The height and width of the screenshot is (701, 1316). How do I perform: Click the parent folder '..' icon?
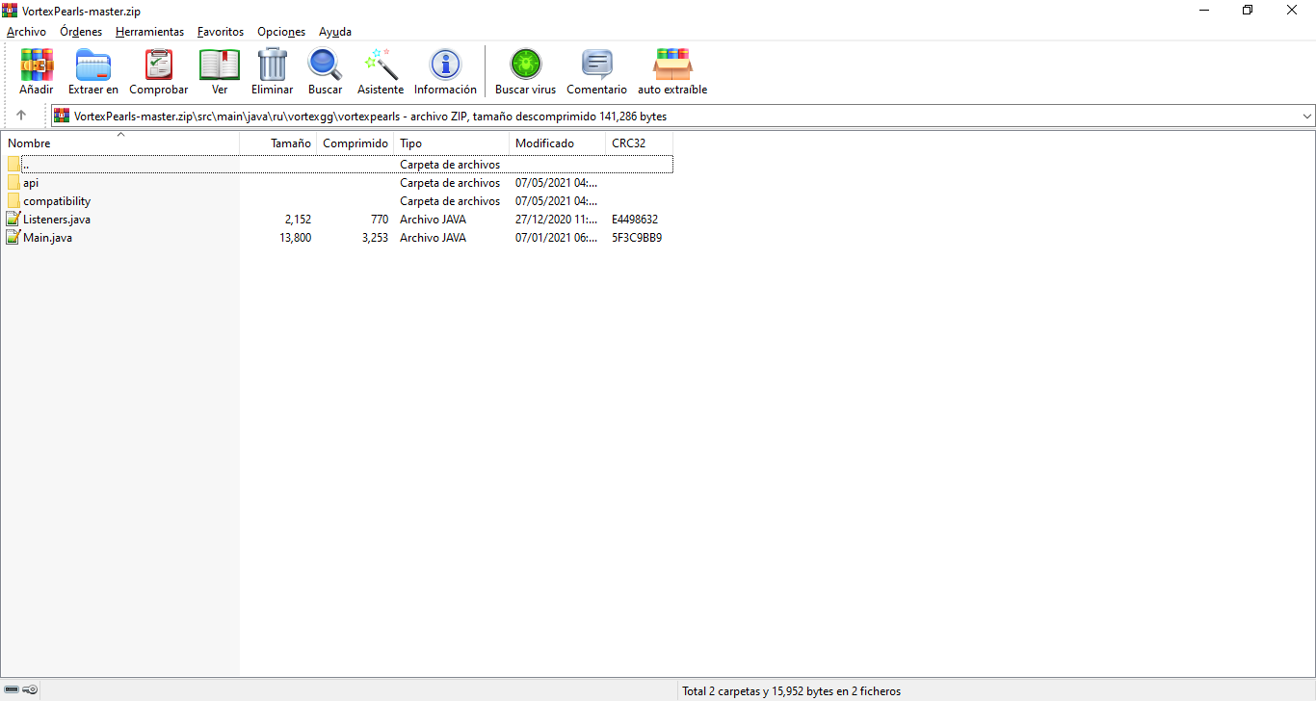13,165
